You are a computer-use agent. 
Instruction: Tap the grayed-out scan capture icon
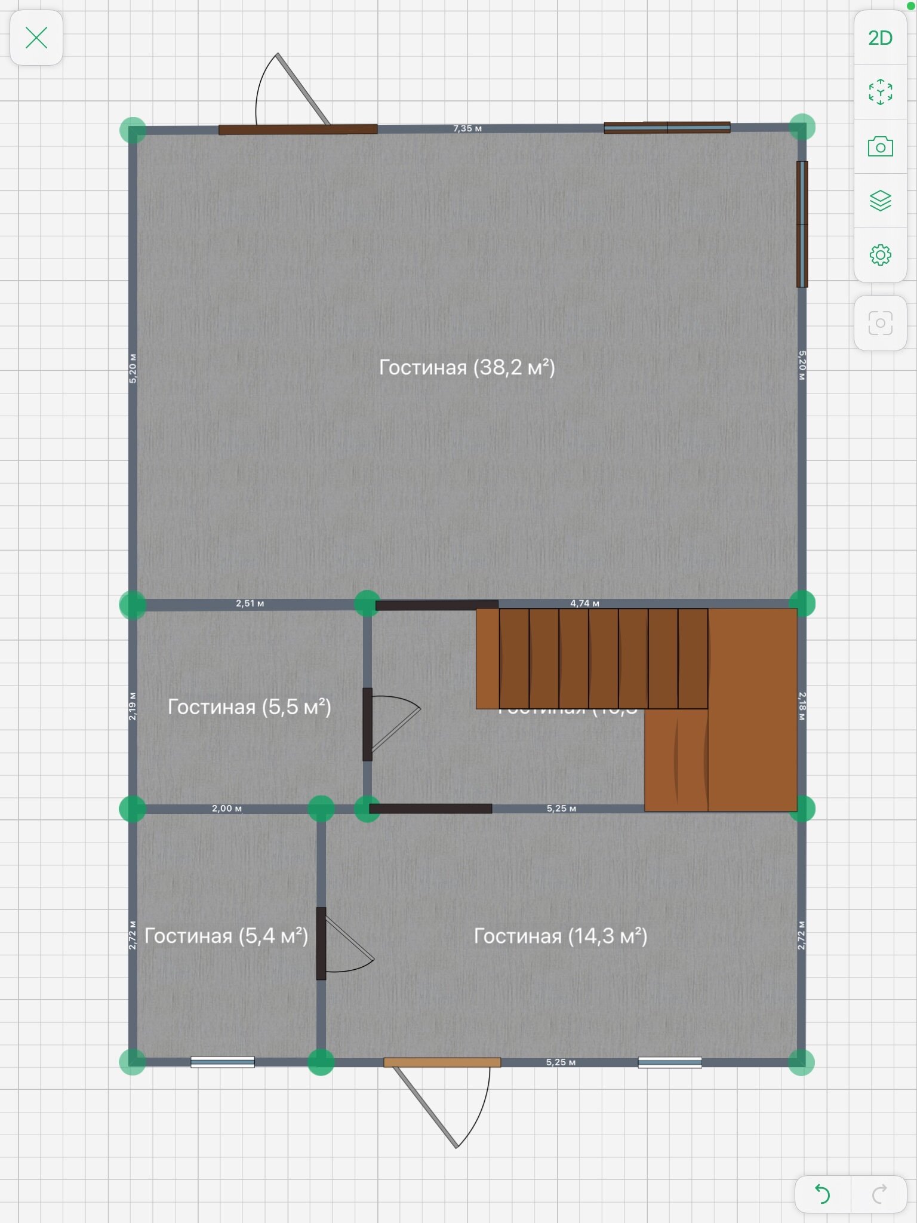coord(880,323)
